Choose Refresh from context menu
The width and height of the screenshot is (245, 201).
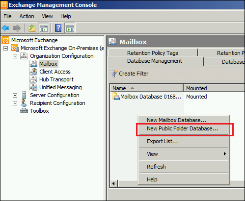point(184,167)
